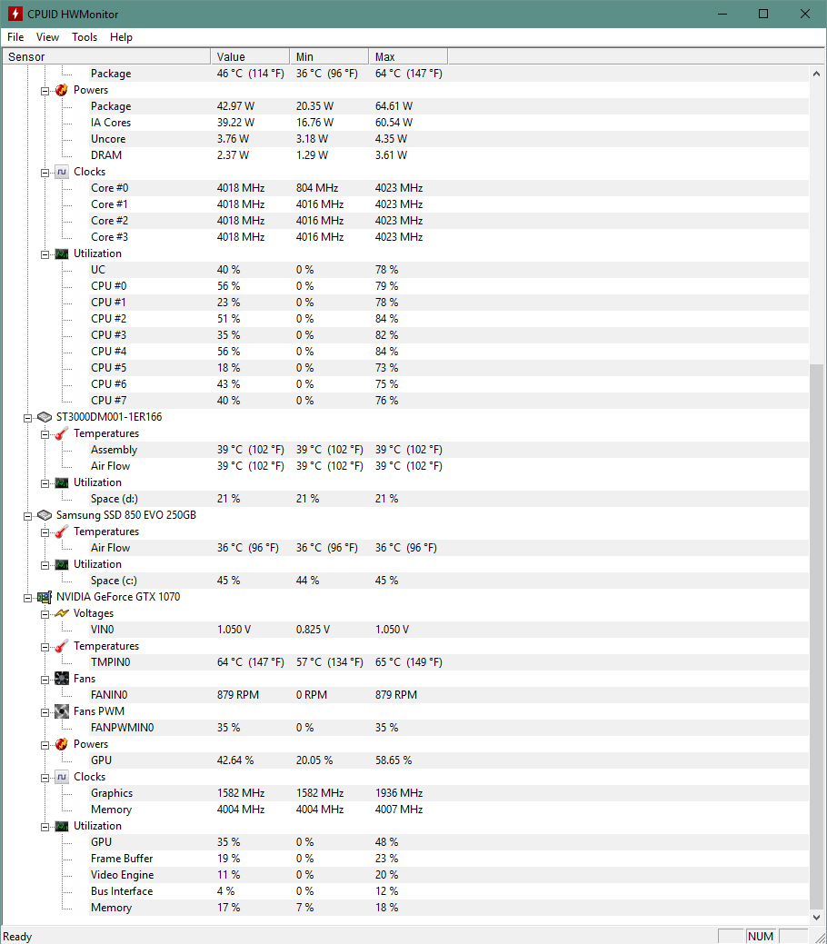Click the NUM status bar indicator
The height and width of the screenshot is (944, 827).
[x=761, y=936]
